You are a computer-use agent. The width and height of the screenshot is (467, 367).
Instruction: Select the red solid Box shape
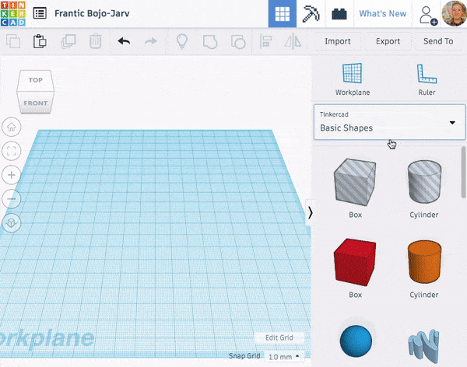355,268
